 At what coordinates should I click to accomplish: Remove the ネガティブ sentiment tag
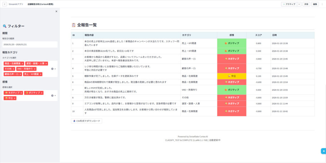pos(21,93)
